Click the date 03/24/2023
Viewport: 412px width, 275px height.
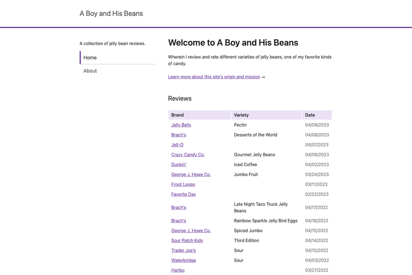click(x=317, y=174)
